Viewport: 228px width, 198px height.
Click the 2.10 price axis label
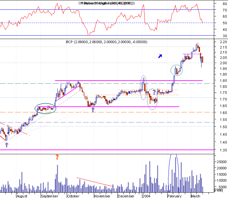(224, 52)
